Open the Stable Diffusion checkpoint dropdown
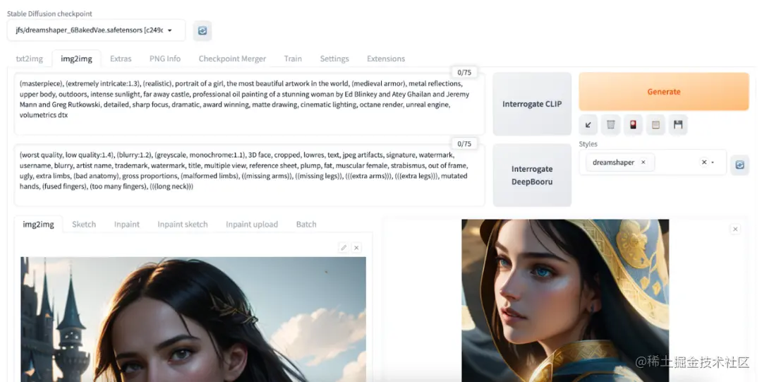 (96, 30)
